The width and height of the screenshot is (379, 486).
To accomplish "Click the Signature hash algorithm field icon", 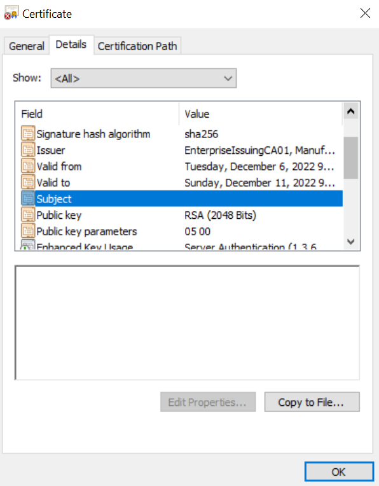I will (x=28, y=134).
